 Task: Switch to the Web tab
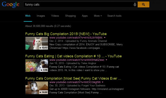[x=28, y=16]
